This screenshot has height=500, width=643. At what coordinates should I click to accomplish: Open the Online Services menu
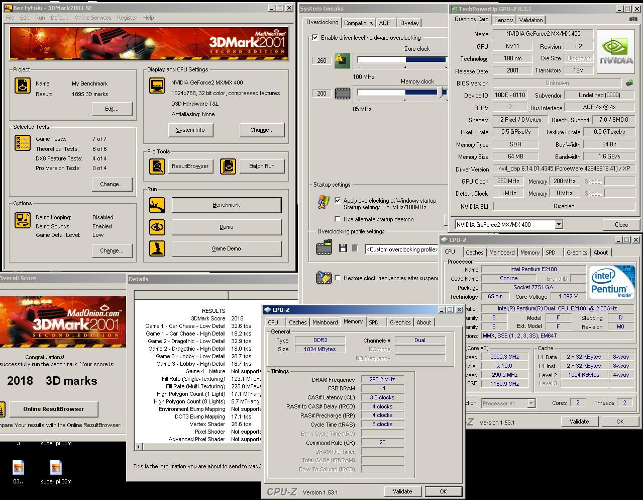(93, 18)
